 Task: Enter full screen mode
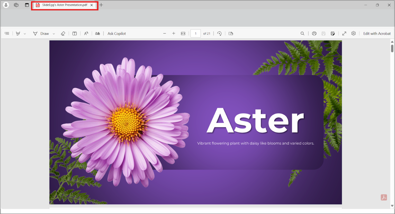(x=344, y=34)
